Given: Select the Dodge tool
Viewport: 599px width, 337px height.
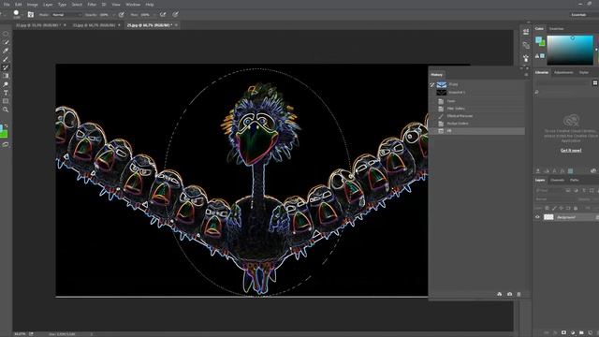Looking at the screenshot, I should (x=6, y=84).
